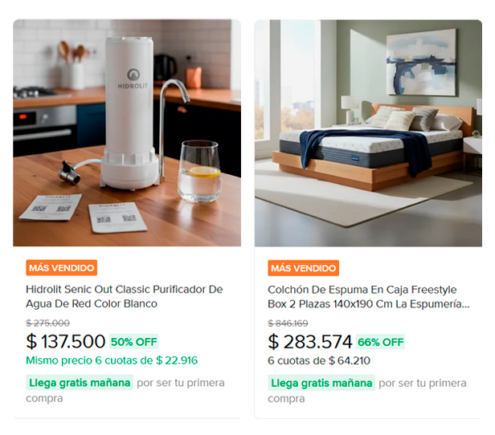Click the crossed-out $ 846.169 original price
Screen dimensions: 495x435
(288, 323)
